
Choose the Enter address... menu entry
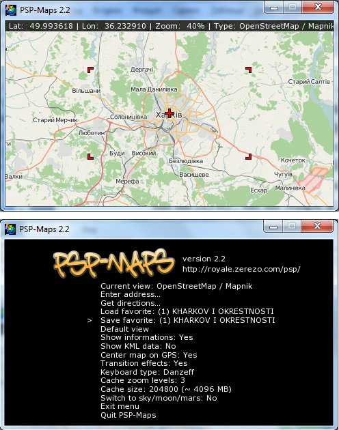[131, 295]
